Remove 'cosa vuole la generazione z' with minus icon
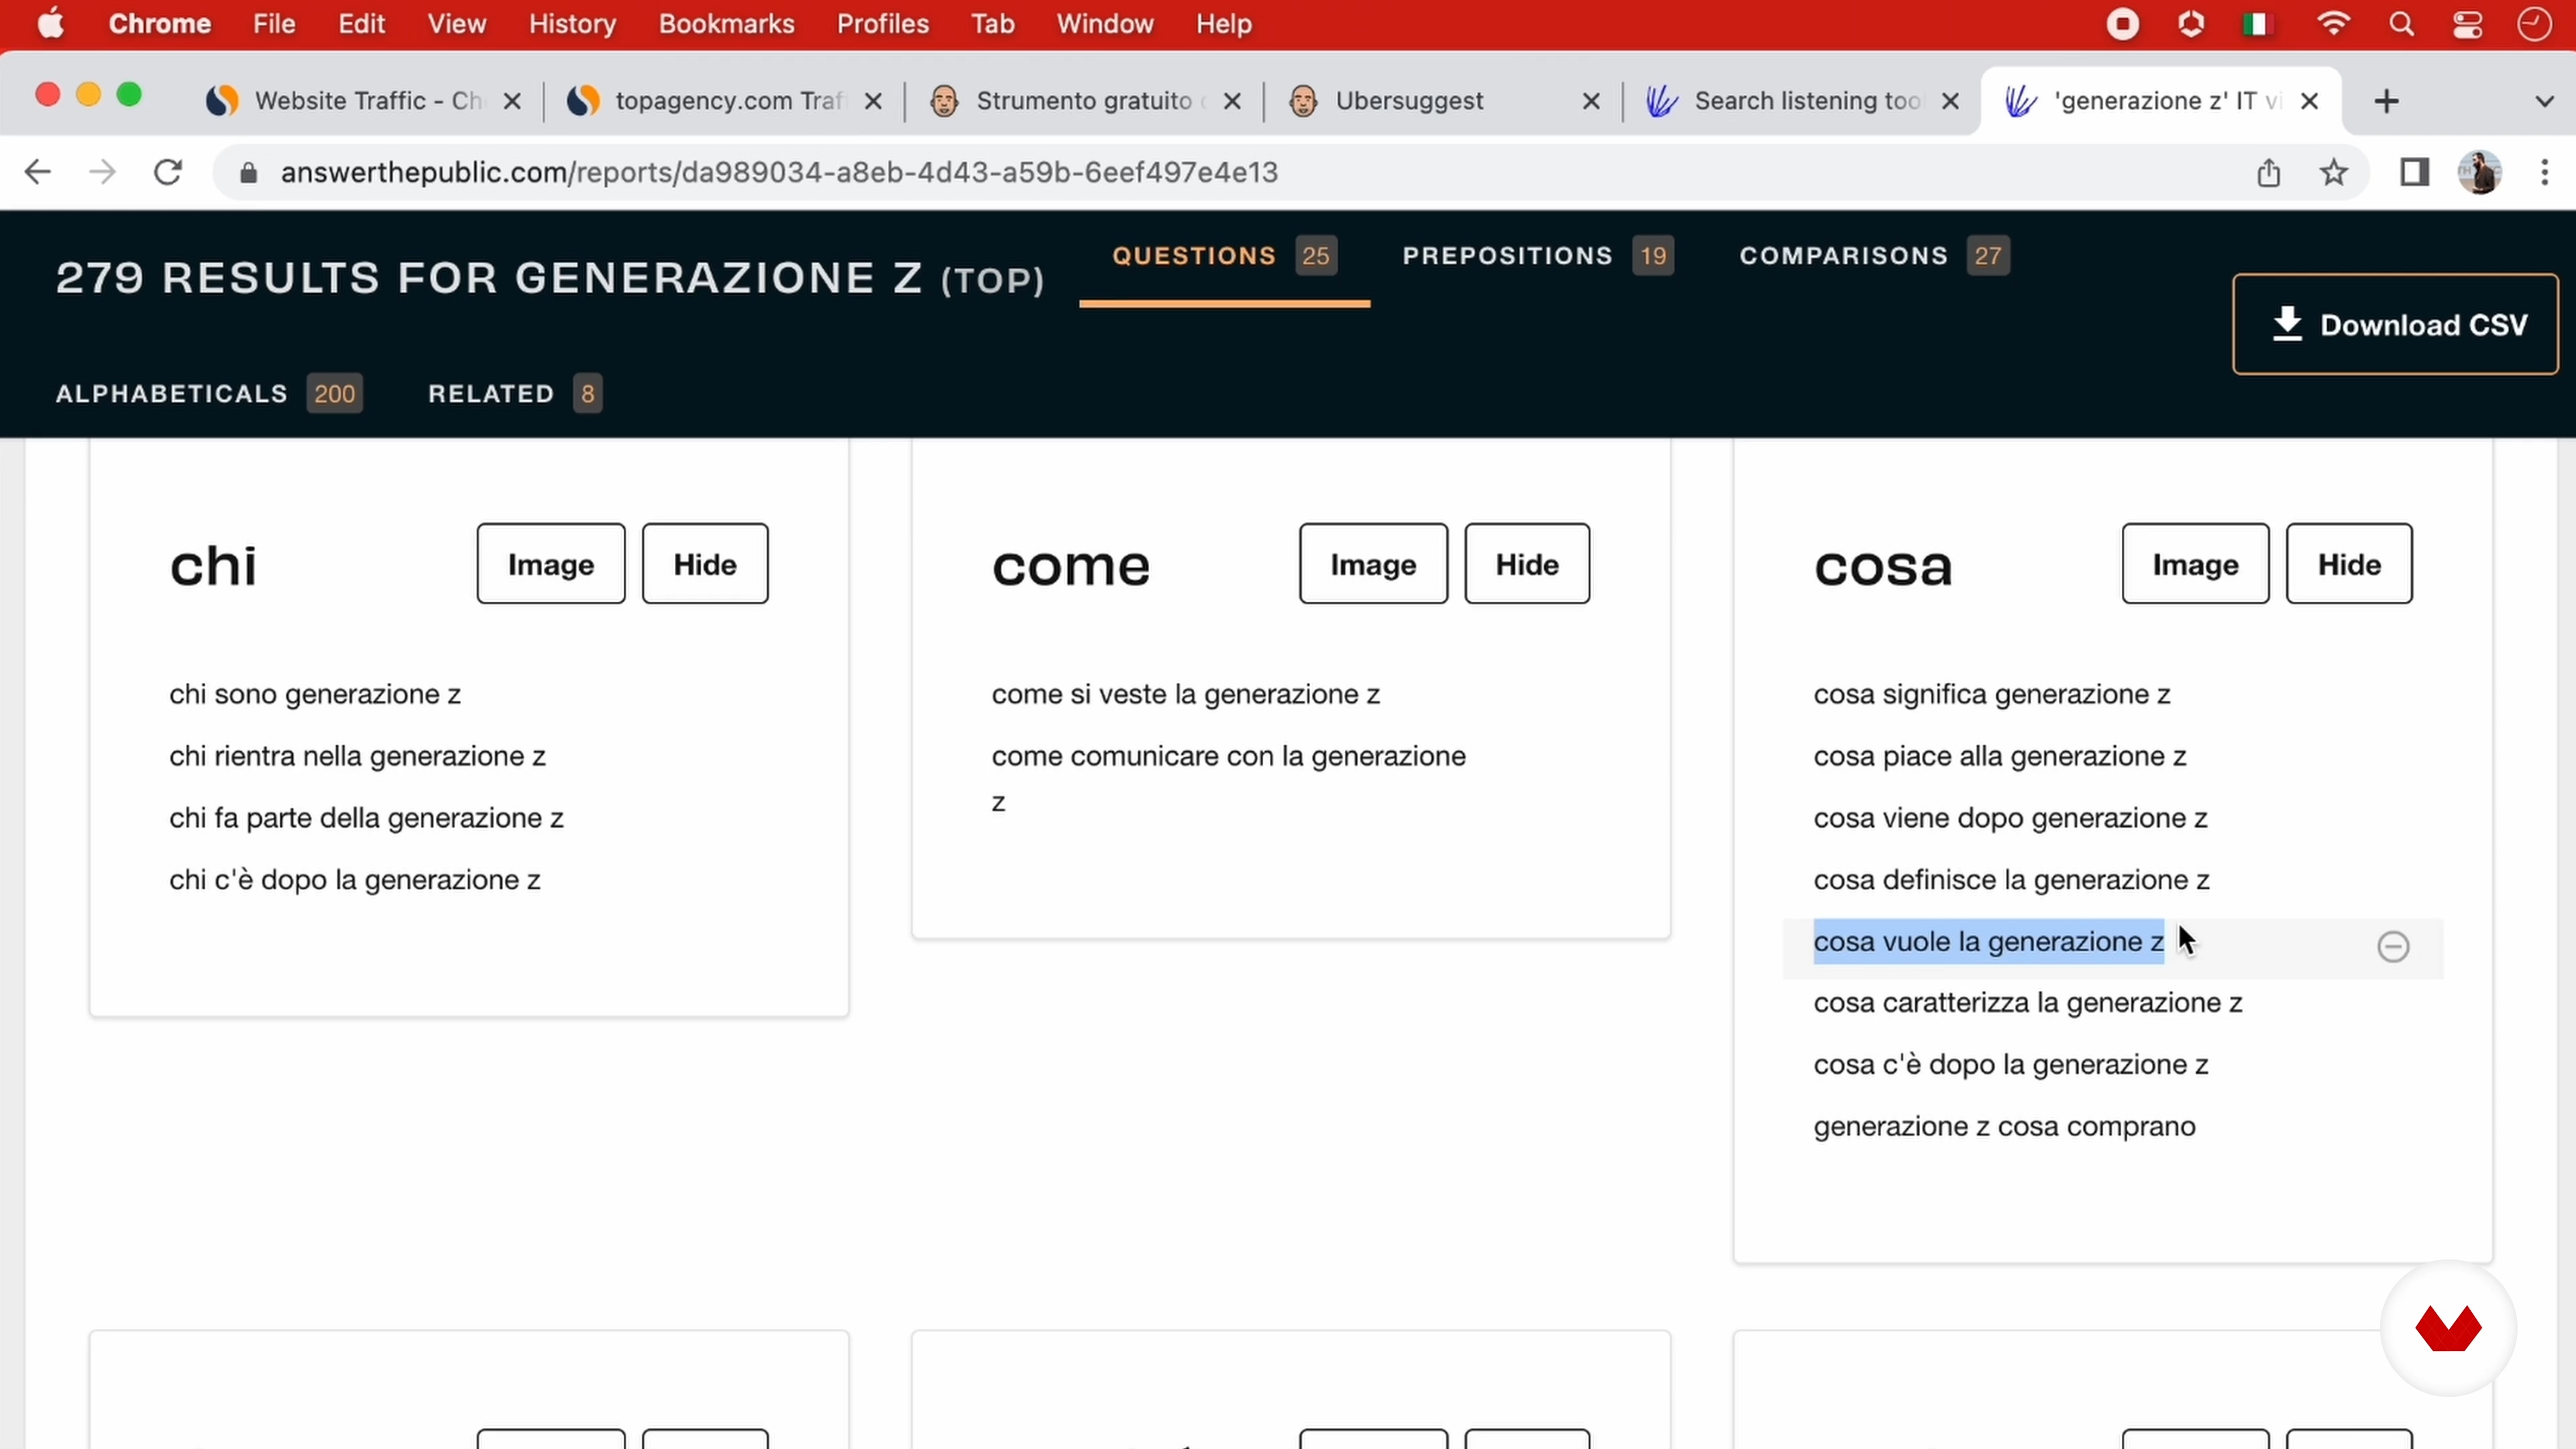Screen dimensions: 2576x1449 coord(2392,946)
